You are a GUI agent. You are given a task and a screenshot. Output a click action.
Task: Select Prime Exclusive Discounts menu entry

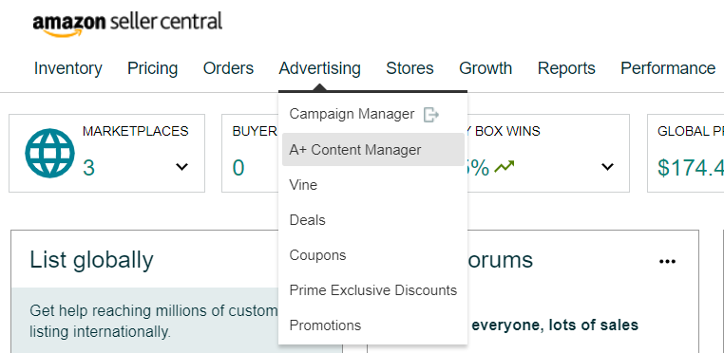(373, 290)
